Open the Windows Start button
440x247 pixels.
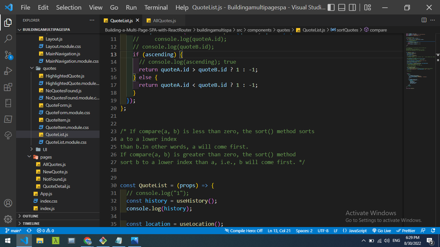click(x=8, y=241)
